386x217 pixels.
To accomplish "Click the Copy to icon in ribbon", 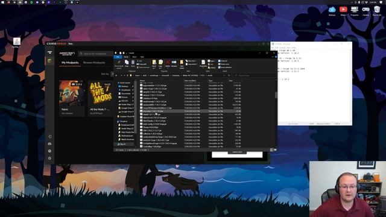I will coord(160,64).
